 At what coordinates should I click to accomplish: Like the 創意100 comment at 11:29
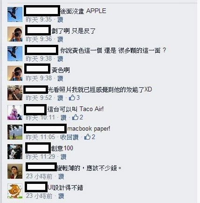tap(63, 157)
